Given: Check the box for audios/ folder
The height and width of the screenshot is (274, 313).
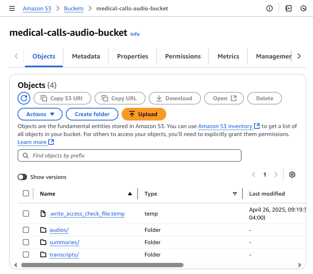Looking at the screenshot, I should coord(26,230).
